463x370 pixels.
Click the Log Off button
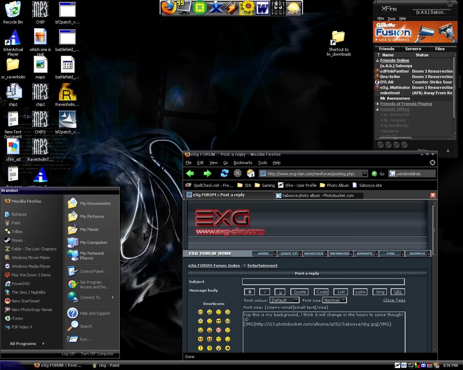click(x=68, y=354)
